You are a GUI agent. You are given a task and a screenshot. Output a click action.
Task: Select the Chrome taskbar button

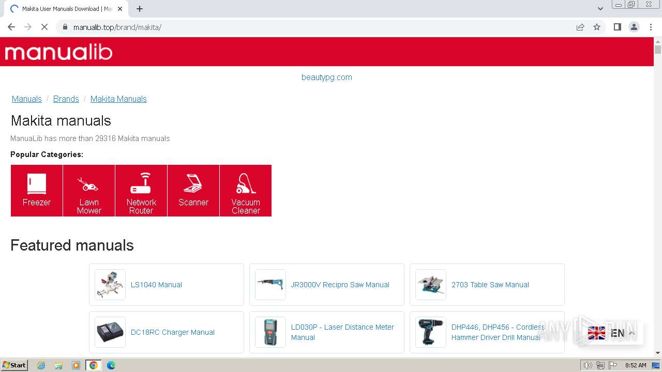point(94,365)
